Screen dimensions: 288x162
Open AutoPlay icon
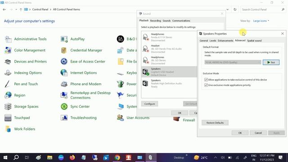pyautogui.click(x=64, y=39)
